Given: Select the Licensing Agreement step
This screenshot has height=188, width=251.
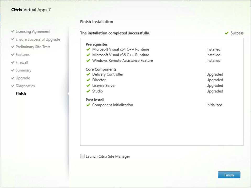Looking at the screenshot, I should [x=33, y=31].
